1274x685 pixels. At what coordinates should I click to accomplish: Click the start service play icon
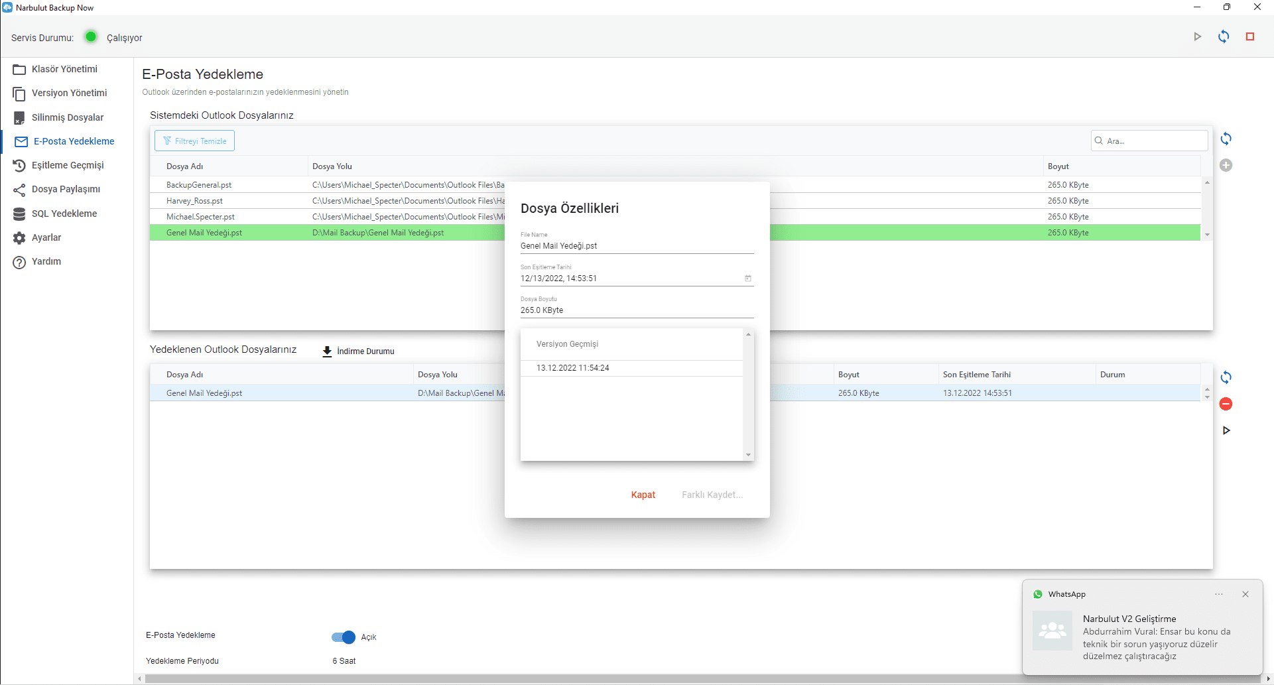pos(1197,37)
